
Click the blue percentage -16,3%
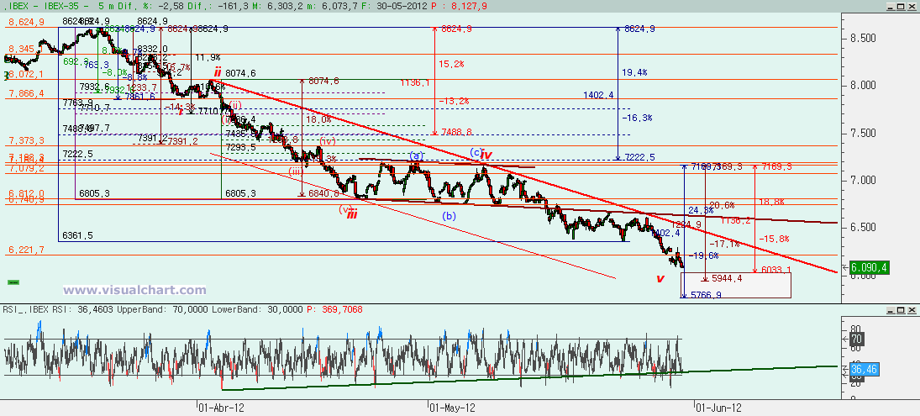click(639, 118)
